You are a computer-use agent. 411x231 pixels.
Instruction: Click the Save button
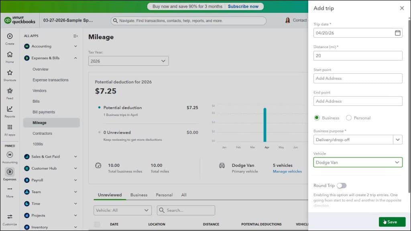coord(392,222)
